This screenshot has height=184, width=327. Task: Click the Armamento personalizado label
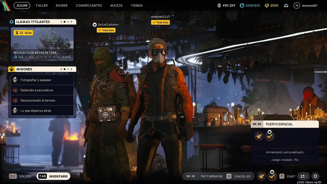[285, 152]
